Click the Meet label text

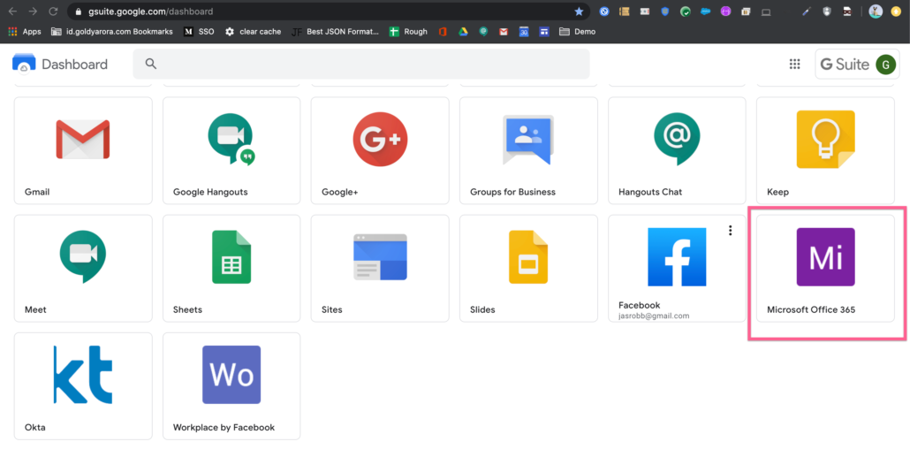coord(35,309)
